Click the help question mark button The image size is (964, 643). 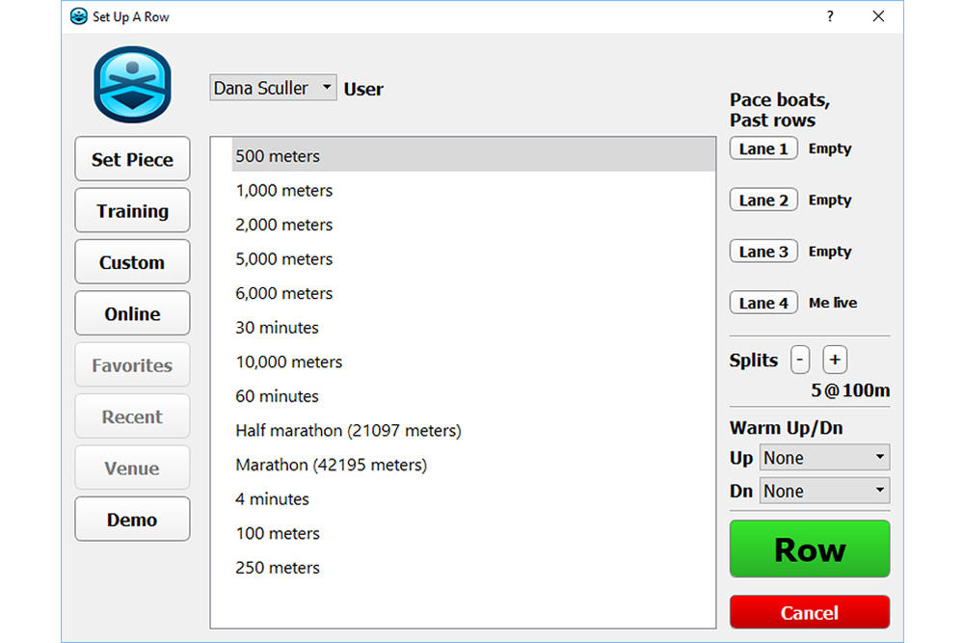pos(830,16)
